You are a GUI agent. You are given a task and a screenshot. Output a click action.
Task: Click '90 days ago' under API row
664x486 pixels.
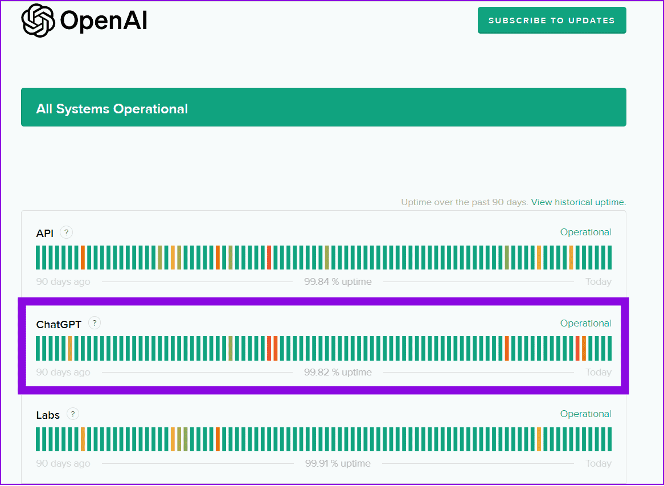click(x=63, y=282)
